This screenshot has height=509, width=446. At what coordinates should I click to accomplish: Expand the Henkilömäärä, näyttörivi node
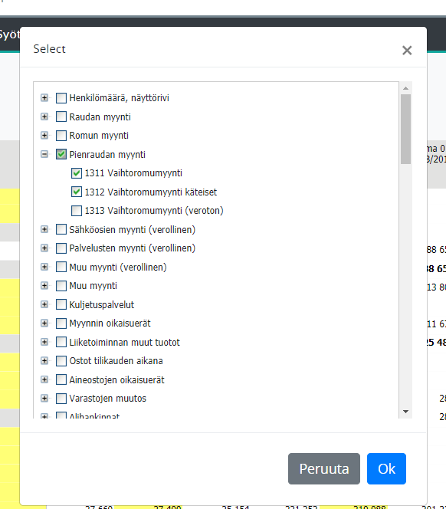44,97
